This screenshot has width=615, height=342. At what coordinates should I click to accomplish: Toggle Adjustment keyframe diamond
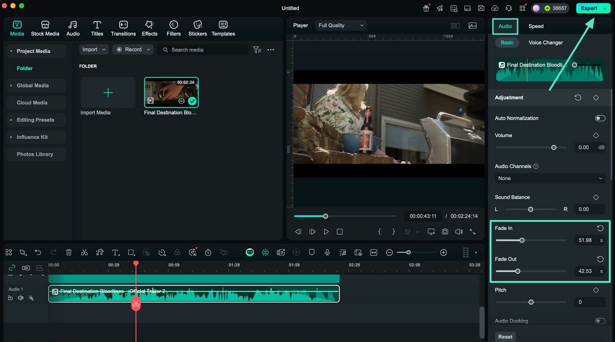596,97
